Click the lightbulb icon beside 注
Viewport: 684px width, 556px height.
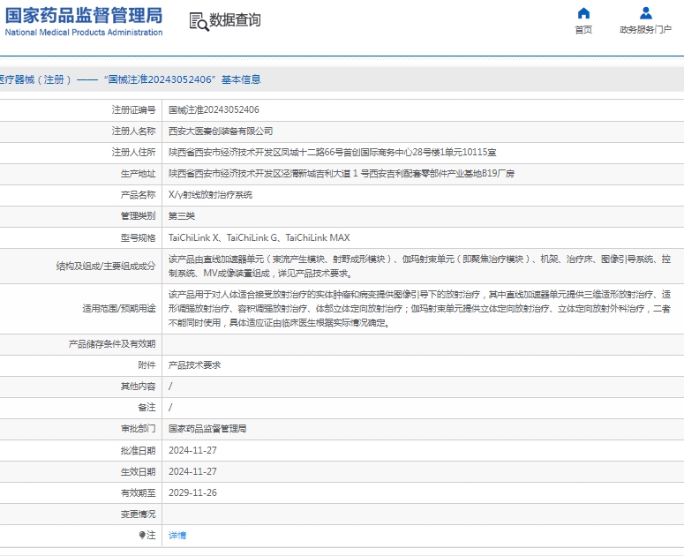pyautogui.click(x=142, y=535)
